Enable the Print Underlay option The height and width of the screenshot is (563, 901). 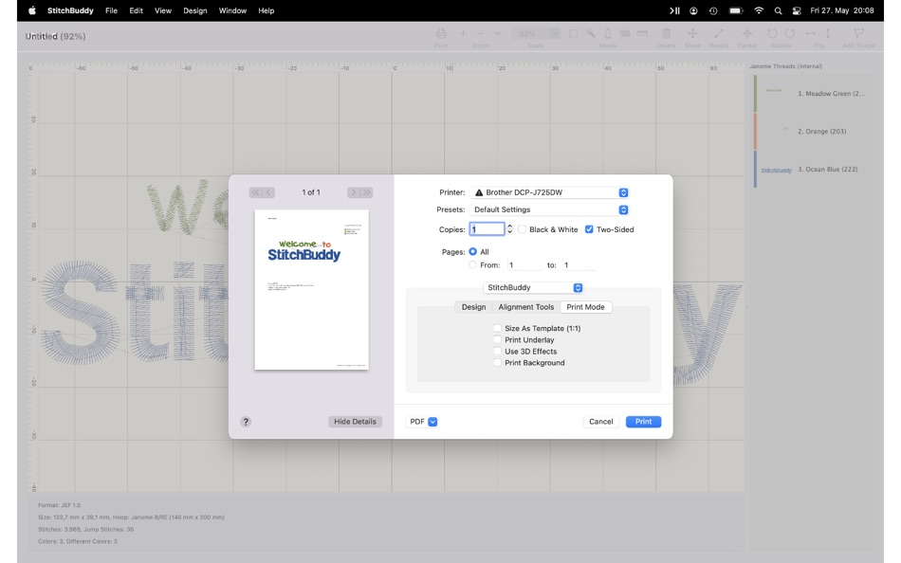tap(498, 339)
